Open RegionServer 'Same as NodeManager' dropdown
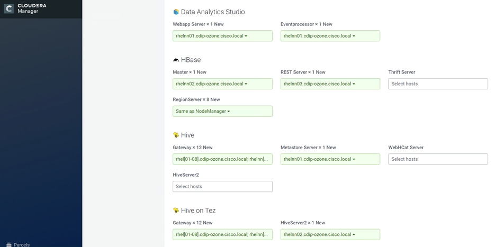The width and height of the screenshot is (496, 247). pyautogui.click(x=222, y=111)
